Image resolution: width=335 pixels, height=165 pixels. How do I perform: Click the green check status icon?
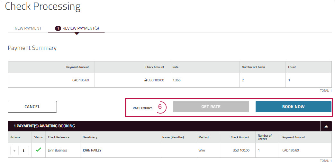(39, 150)
